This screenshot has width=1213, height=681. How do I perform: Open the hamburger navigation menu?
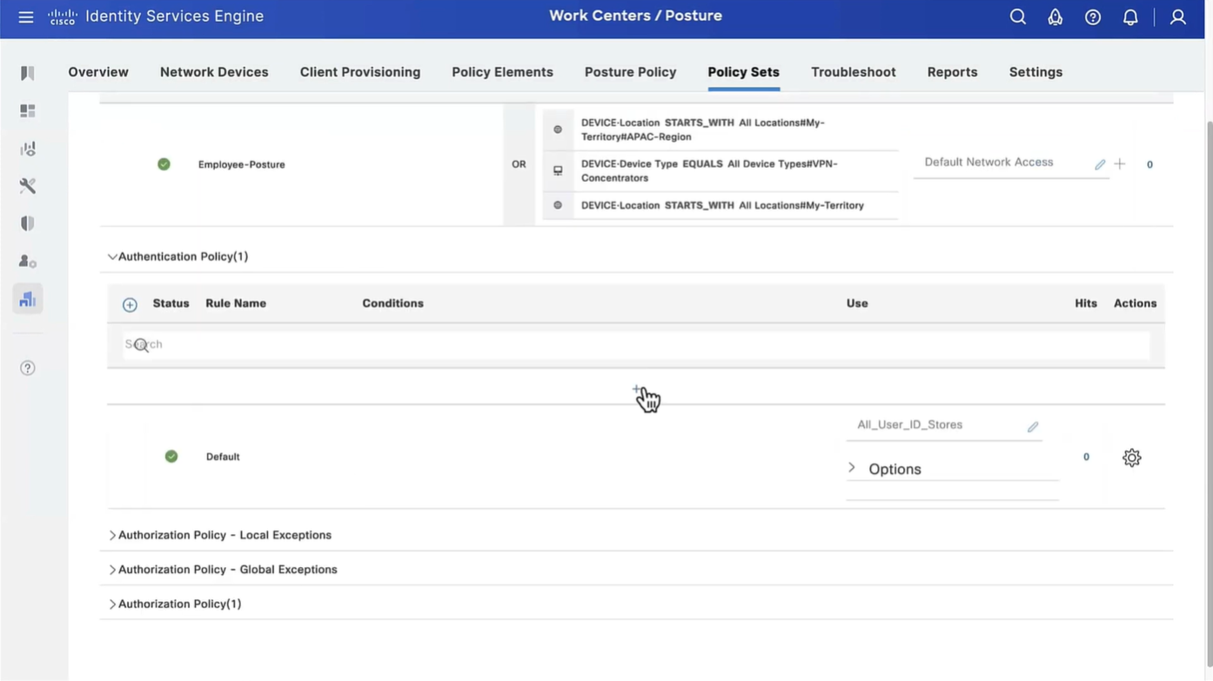click(x=26, y=17)
